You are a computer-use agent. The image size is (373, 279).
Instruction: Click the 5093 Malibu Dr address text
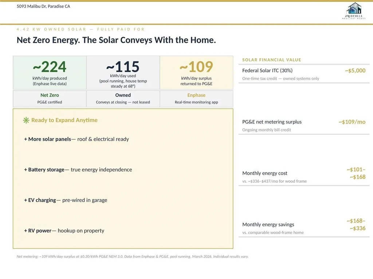point(43,6)
